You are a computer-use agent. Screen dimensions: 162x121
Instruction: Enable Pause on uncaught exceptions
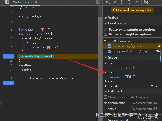point(106,29)
